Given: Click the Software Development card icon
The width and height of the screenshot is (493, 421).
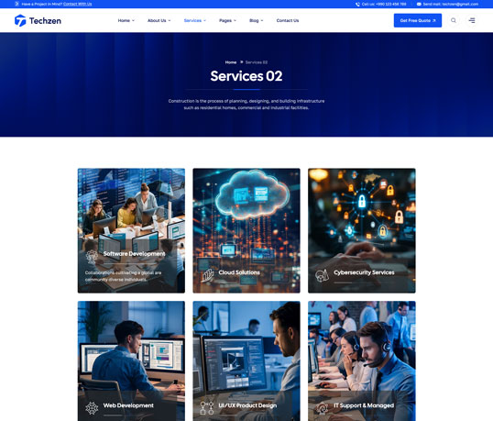Looking at the screenshot, I should point(92,257).
